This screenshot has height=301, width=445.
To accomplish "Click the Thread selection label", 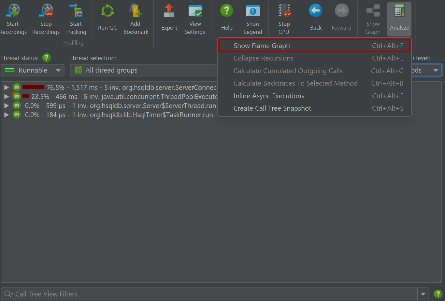I will point(93,58).
